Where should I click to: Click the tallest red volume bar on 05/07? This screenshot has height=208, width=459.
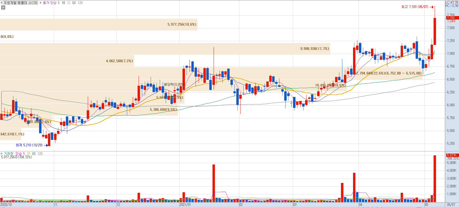click(x=435, y=179)
